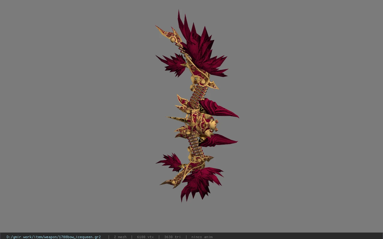The image size is (383, 239).
Task: Click the red-and-gold bow model in viewport
Action: click(197, 106)
